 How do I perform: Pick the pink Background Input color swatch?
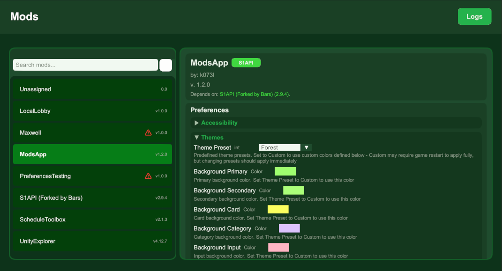(279, 247)
